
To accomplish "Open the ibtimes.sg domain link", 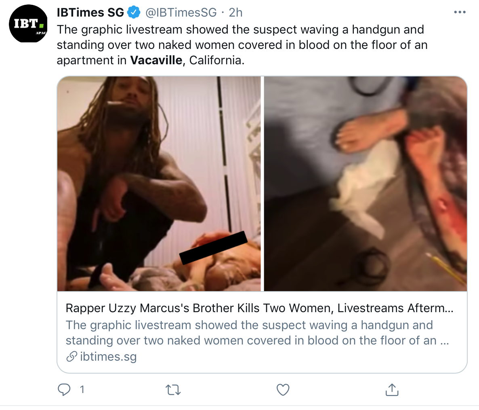I will click(108, 357).
